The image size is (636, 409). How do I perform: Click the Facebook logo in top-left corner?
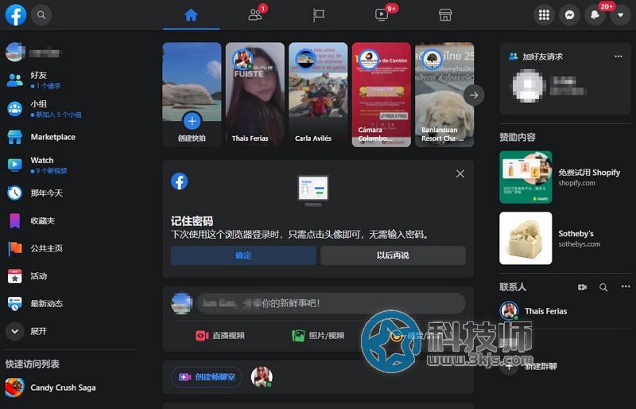[16, 14]
